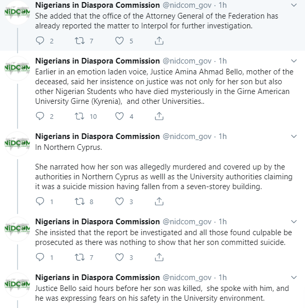Open the chevron menu on Northern Cyprus tweet
This screenshot has width=305, height=308.
pos(294,136)
